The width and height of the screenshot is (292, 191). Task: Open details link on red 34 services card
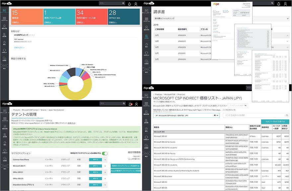pyautogui.click(x=80, y=23)
